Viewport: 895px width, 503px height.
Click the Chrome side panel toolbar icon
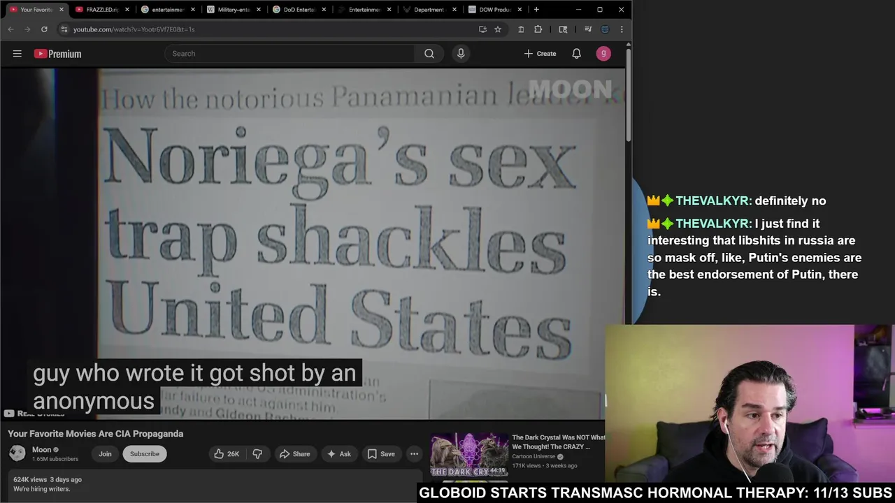coord(563,29)
